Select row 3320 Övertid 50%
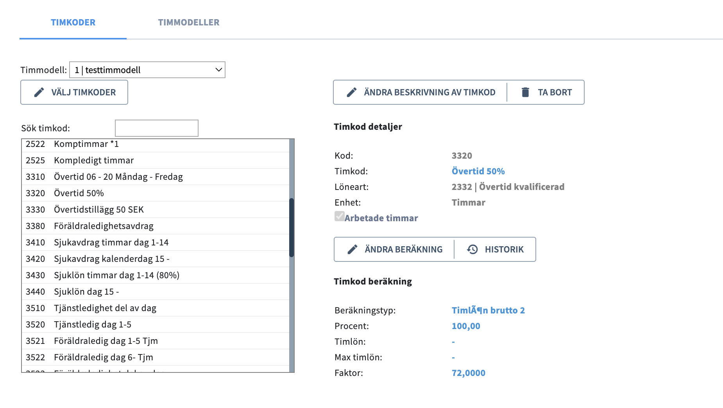The height and width of the screenshot is (408, 723). [x=156, y=193]
